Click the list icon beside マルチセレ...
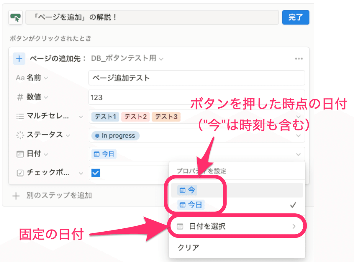 point(20,116)
